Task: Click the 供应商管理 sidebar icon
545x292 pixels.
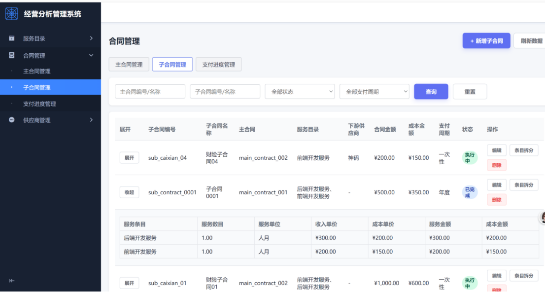Action: coord(11,120)
